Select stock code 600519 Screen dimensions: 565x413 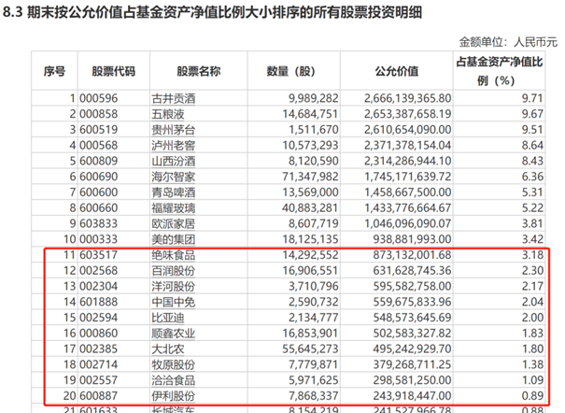[x=99, y=130]
